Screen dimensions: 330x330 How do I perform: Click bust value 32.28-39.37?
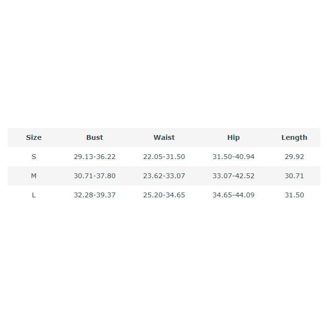click(x=94, y=195)
